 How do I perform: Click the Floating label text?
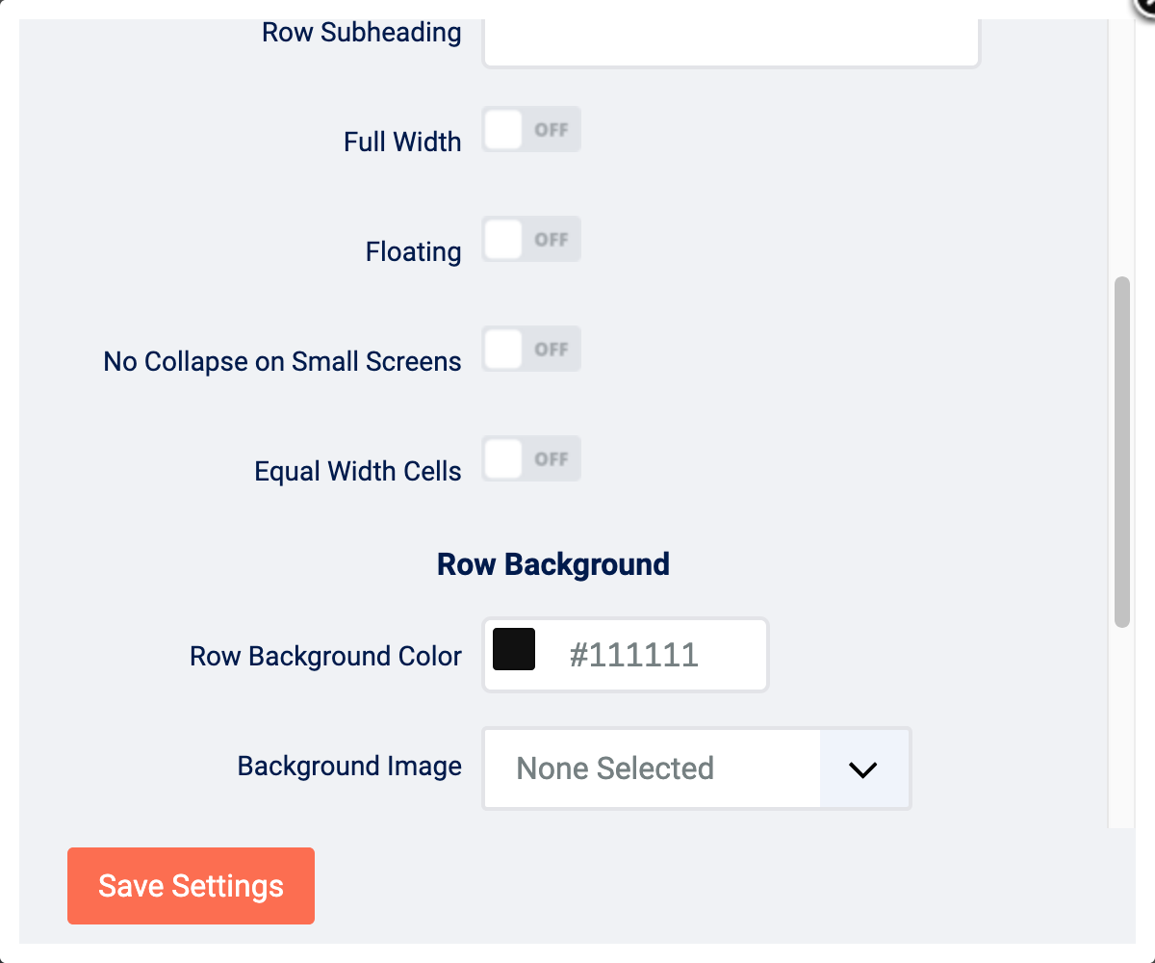[413, 252]
